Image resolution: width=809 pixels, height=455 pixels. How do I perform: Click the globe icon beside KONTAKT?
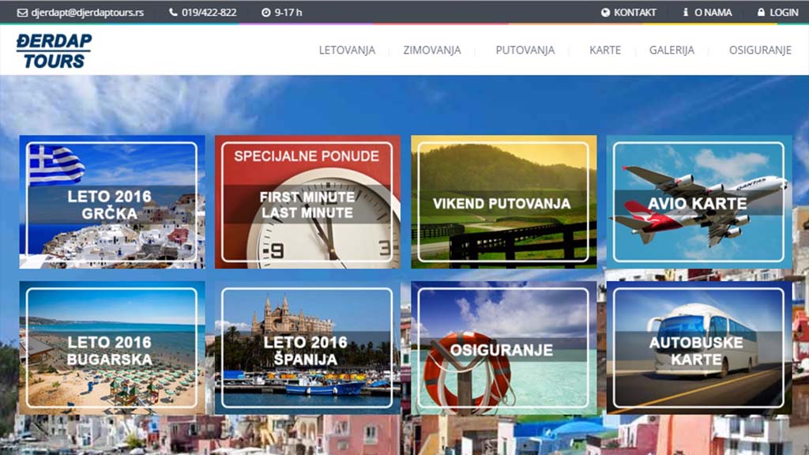pos(606,13)
